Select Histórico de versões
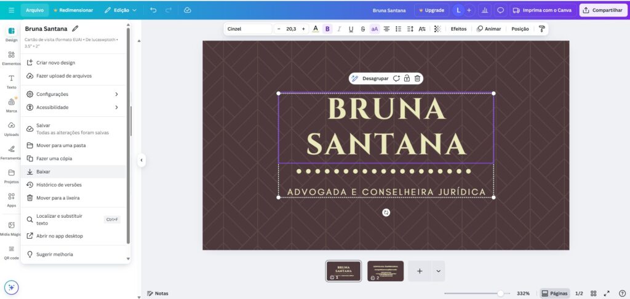This screenshot has width=630, height=299. pos(73,185)
